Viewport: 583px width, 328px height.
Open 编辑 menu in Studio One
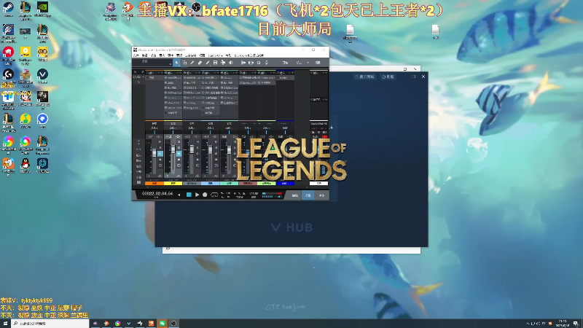[x=144, y=55]
